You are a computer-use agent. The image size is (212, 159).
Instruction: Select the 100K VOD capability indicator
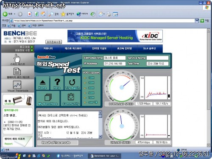tap(89, 78)
